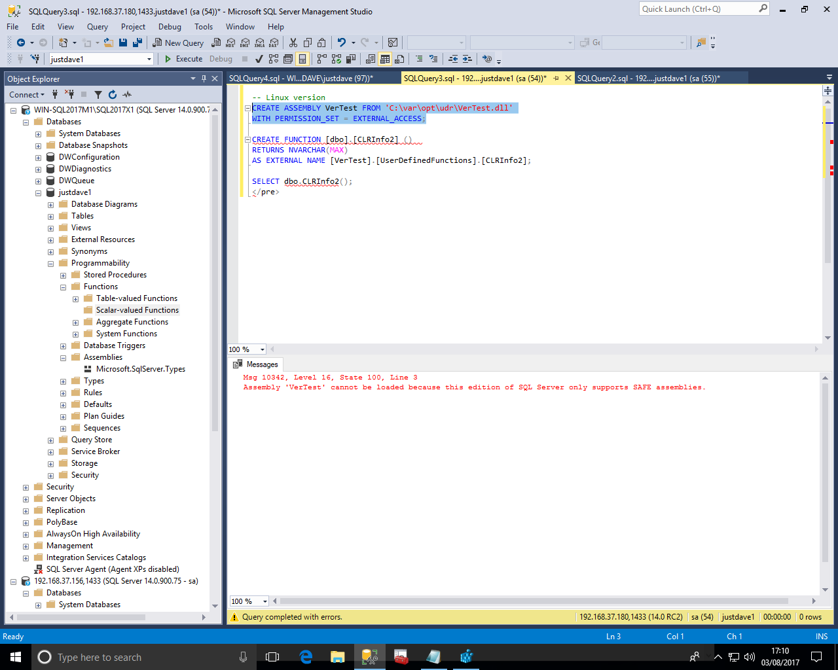Click the messages pane horizontal scrollbar
The height and width of the screenshot is (670, 838).
534,601
